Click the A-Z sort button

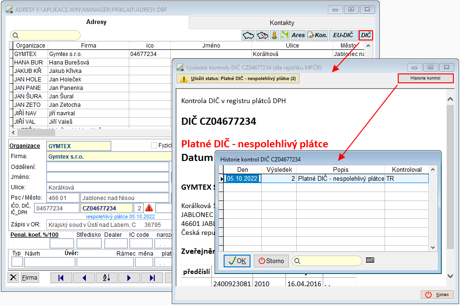click(x=107, y=278)
